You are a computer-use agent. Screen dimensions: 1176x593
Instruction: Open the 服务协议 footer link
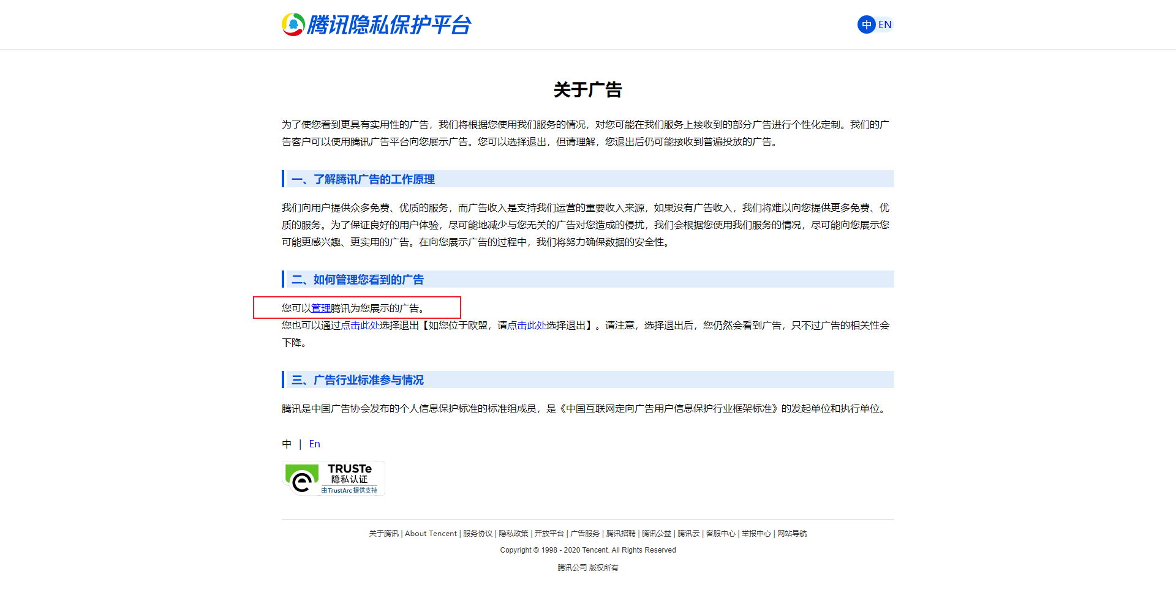[x=478, y=534]
